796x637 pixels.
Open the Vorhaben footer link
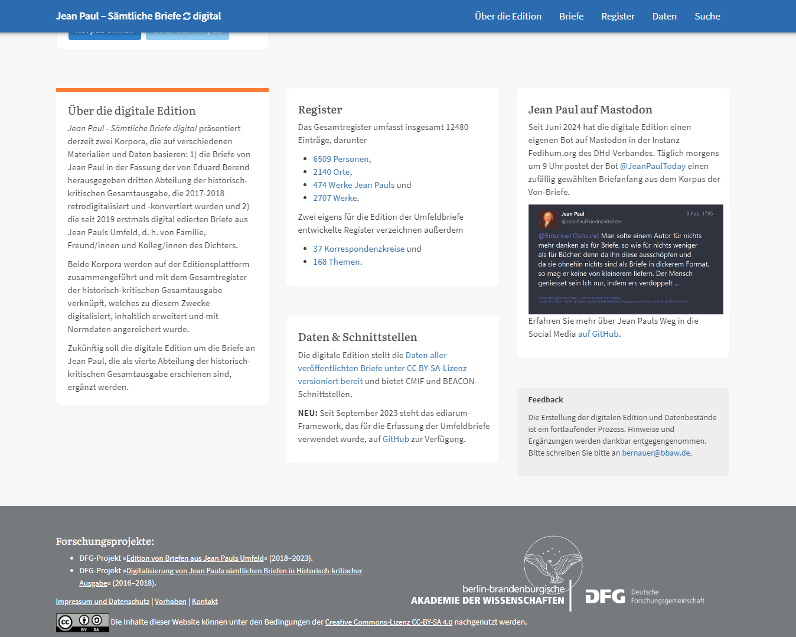click(x=171, y=602)
